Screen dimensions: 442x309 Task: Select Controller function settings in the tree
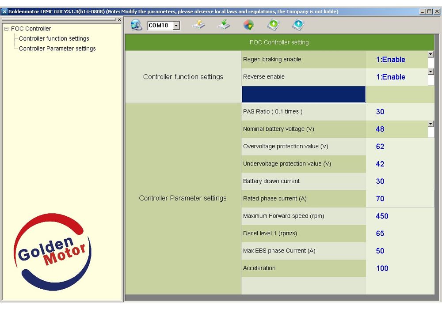click(x=54, y=38)
